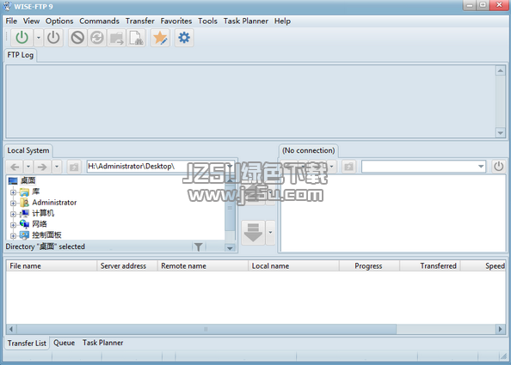Open the Favorites menu
Viewport: 511px width, 365px height.
coord(176,21)
